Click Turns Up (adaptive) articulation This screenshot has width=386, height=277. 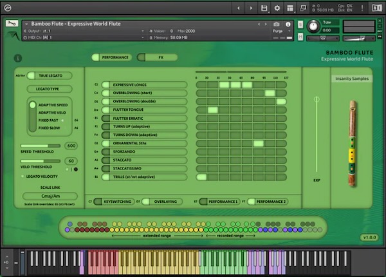[144, 126]
